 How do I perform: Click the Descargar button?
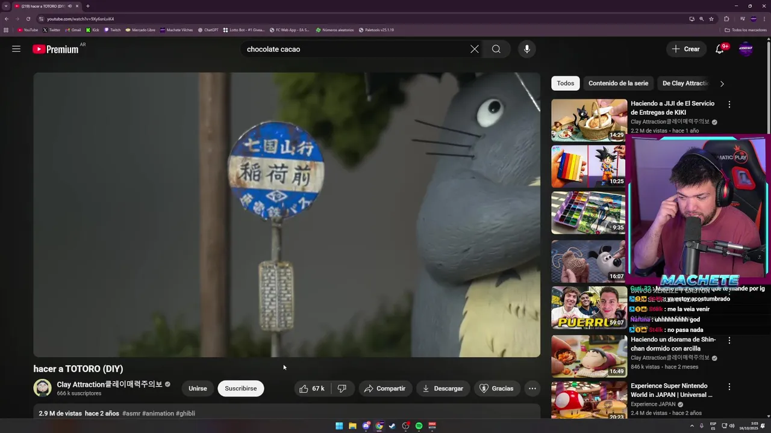[443, 388]
